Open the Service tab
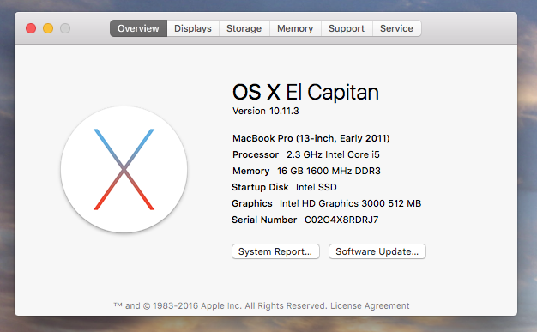 tap(396, 28)
